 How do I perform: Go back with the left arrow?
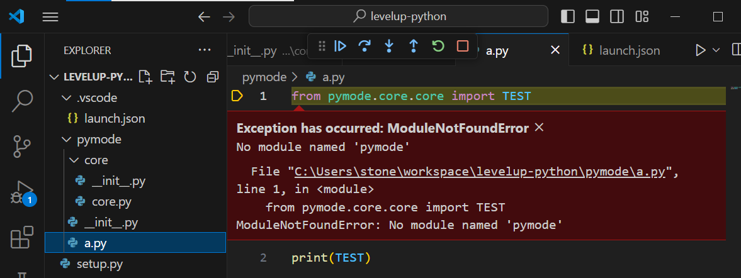[204, 17]
